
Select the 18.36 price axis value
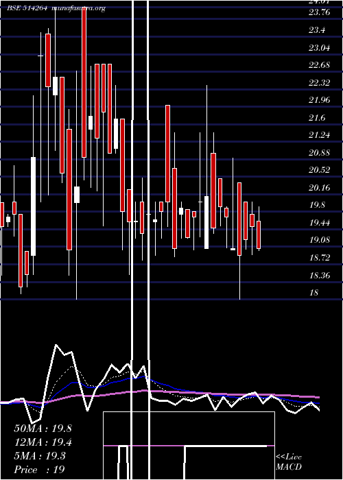(x=320, y=275)
